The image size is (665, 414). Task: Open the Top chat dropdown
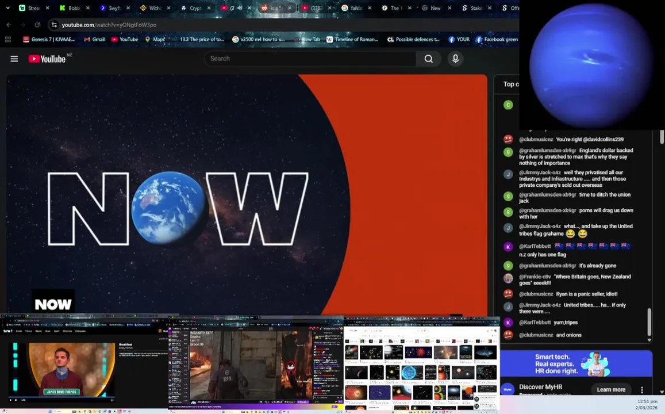point(510,84)
